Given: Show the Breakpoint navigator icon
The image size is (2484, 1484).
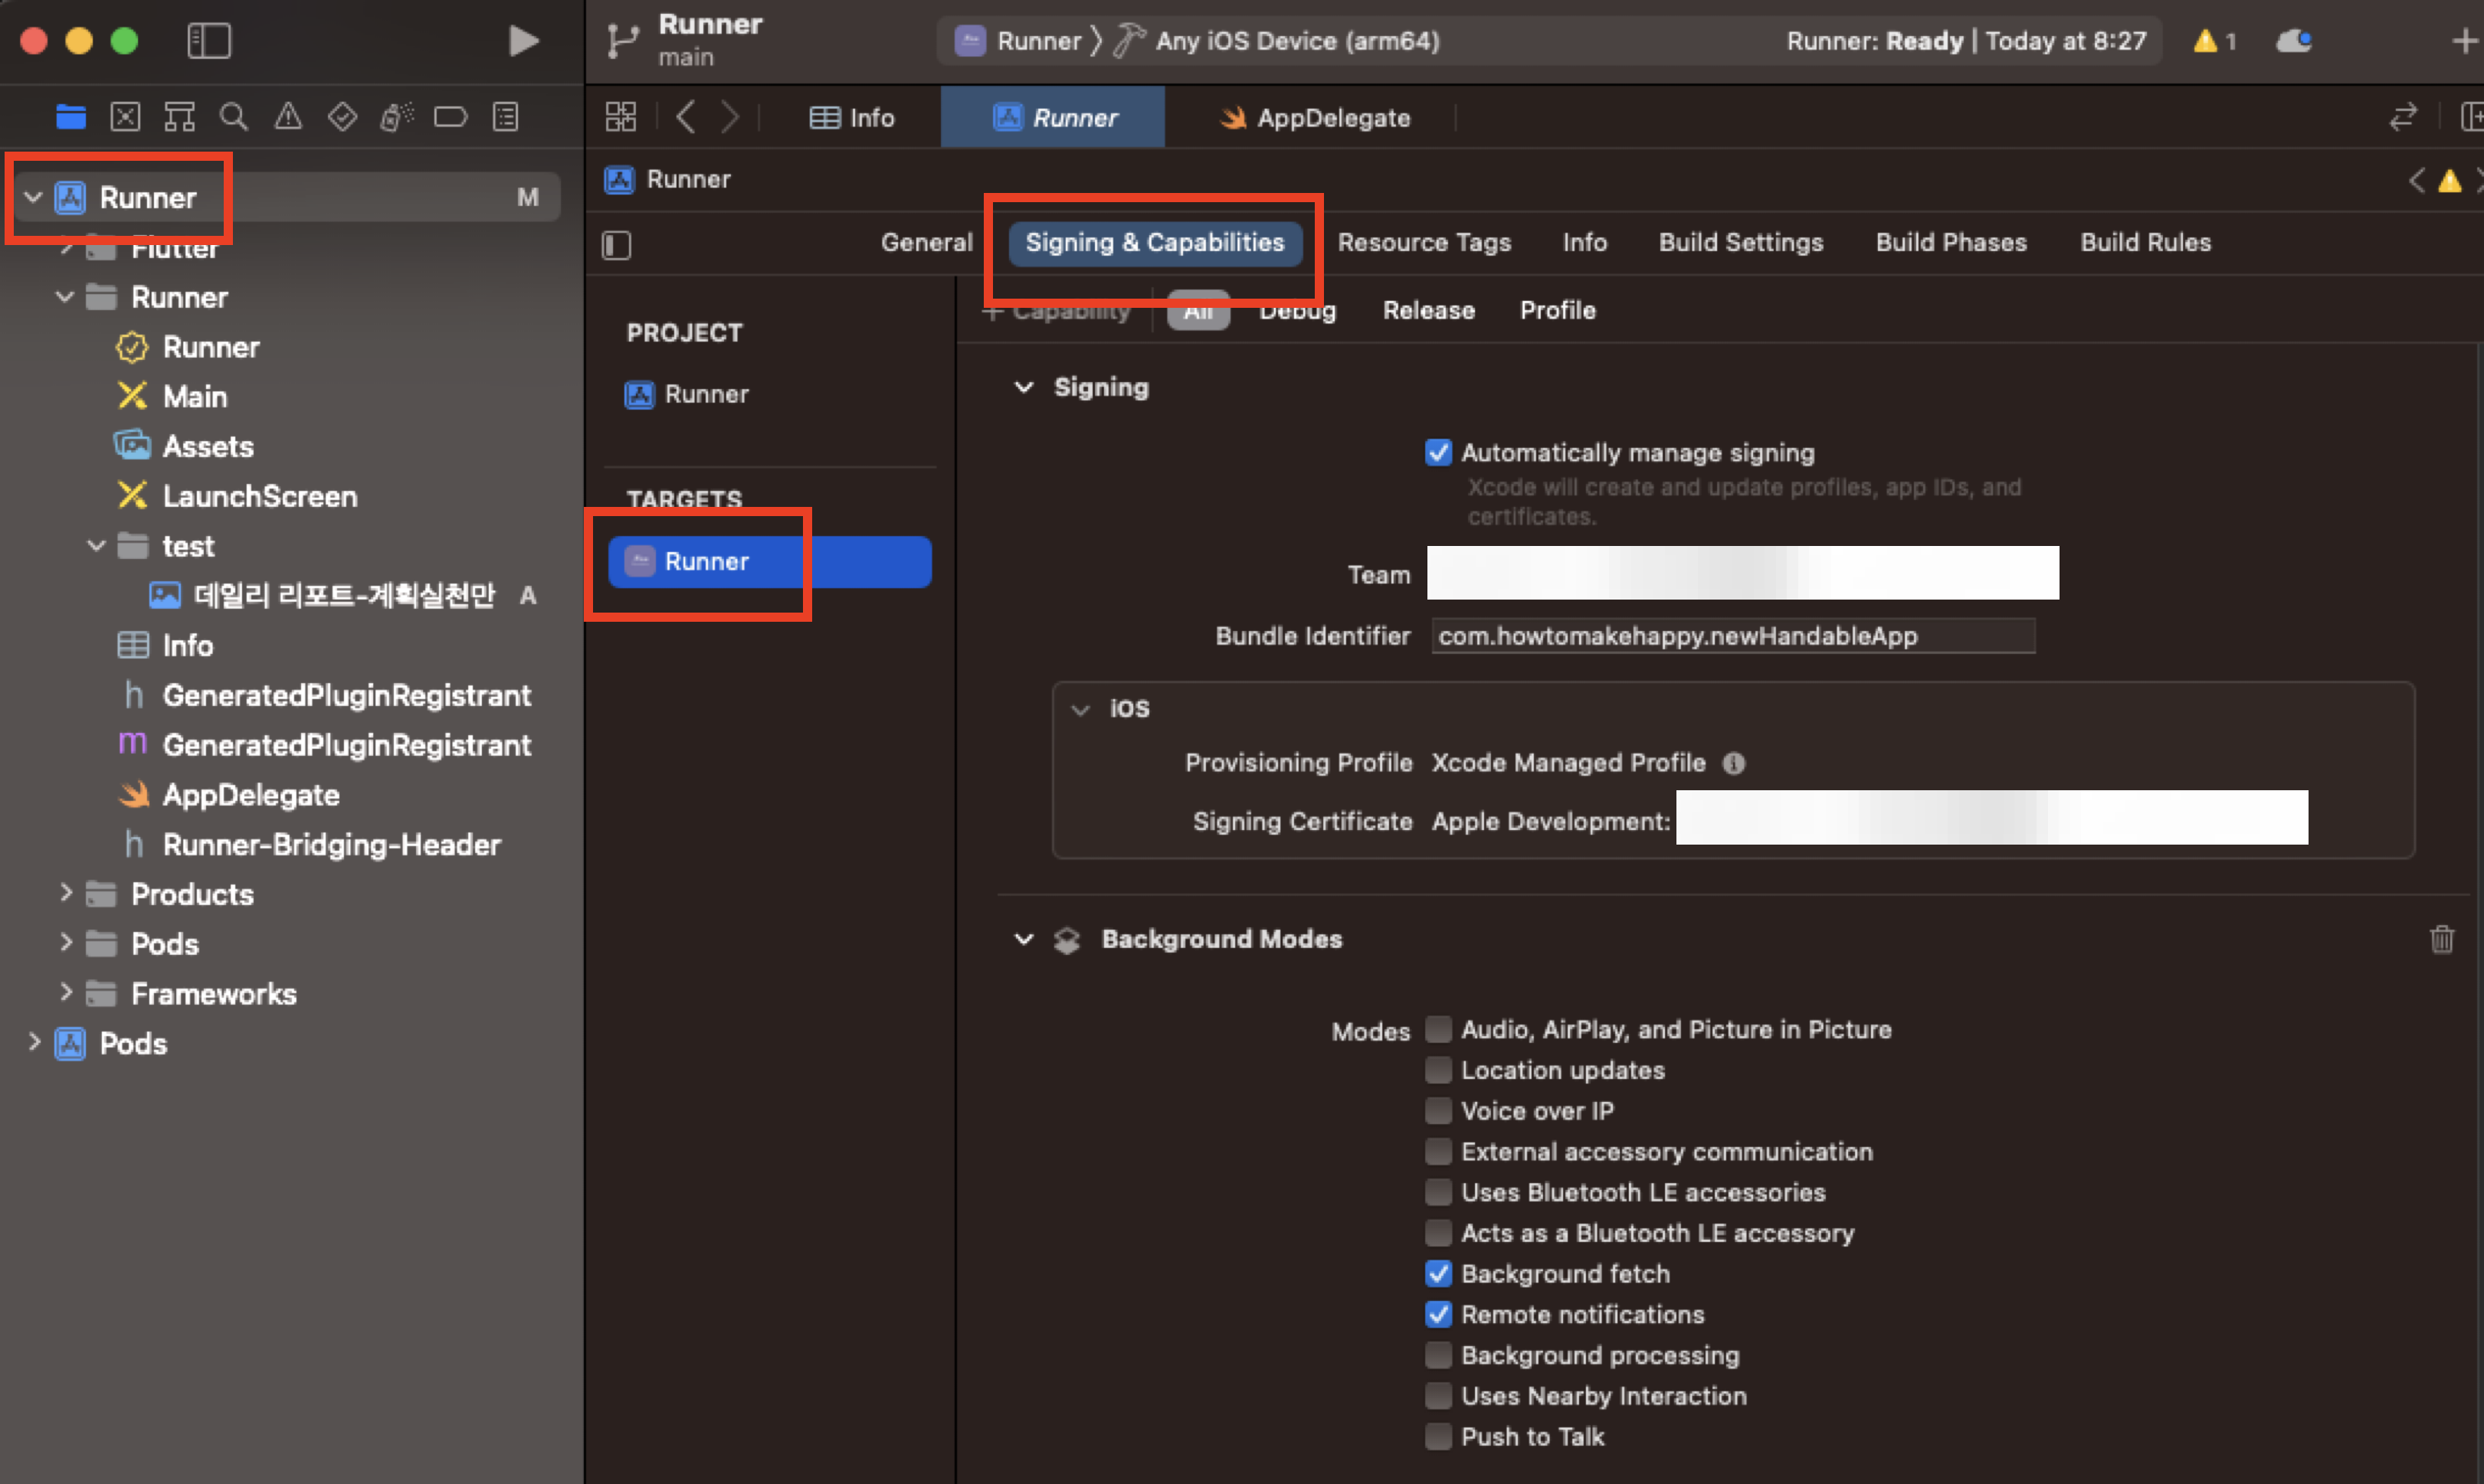Looking at the screenshot, I should click(x=451, y=117).
